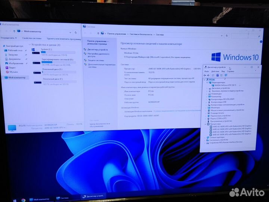269x202 pixels.
Task: Select the NVIDIA GeForce GTX 550 Ti device
Action: pyautogui.click(x=225, y=85)
